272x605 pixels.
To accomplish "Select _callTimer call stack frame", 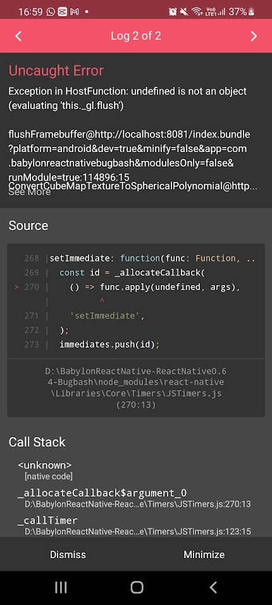I will point(134,526).
